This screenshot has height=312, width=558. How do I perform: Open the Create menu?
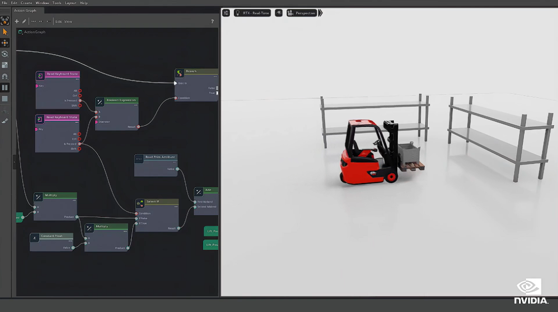[x=26, y=3]
